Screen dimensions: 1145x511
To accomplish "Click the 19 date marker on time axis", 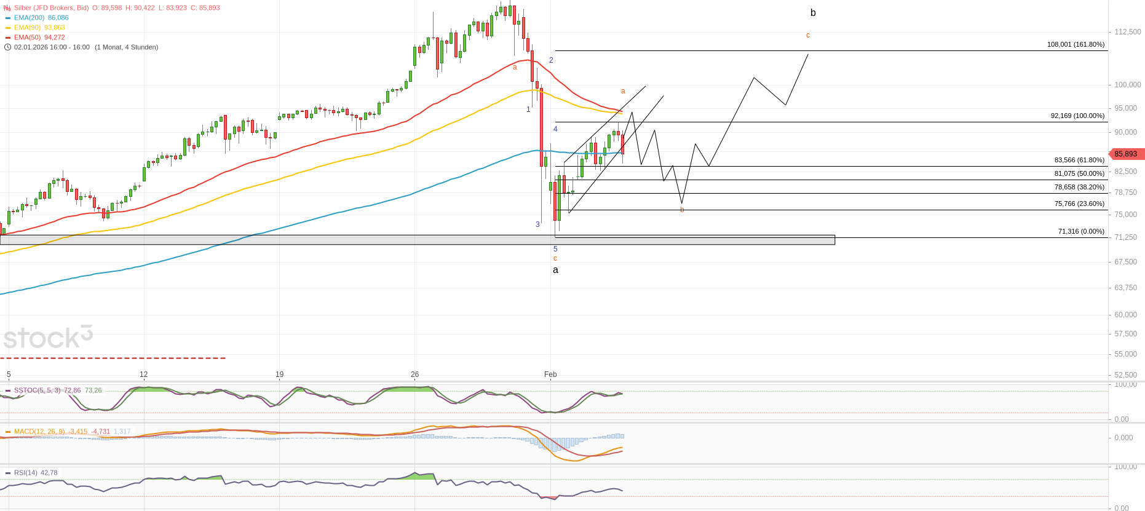I will [279, 374].
